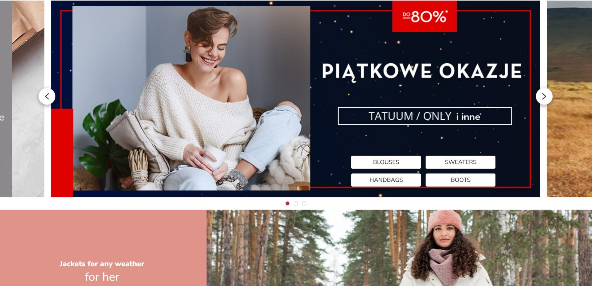Click the pink jackets promo panel

click(103, 248)
